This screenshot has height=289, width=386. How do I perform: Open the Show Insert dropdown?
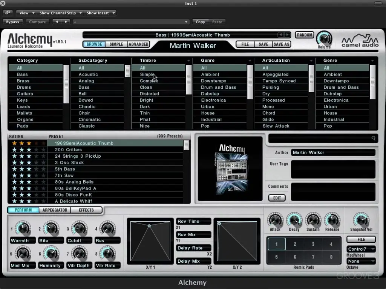coord(100,13)
